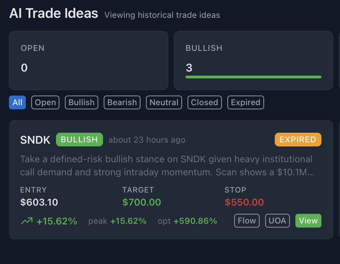Click the green Bullish progress bar
The image size is (340, 264).
coord(253,77)
